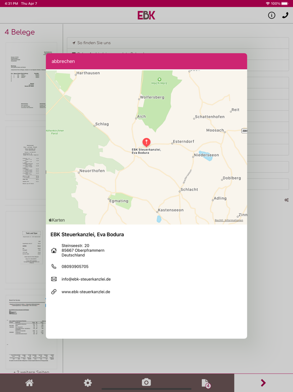Open first receipt thumbnail
This screenshot has width=293, height=392.
click(31, 78)
